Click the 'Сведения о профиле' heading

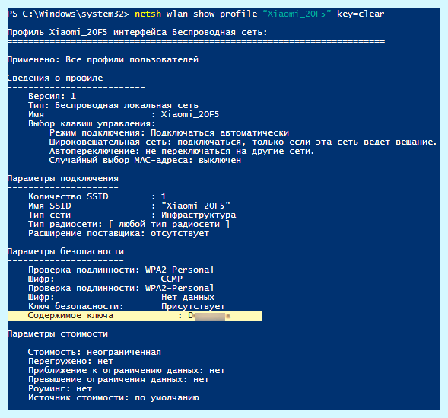pos(55,78)
